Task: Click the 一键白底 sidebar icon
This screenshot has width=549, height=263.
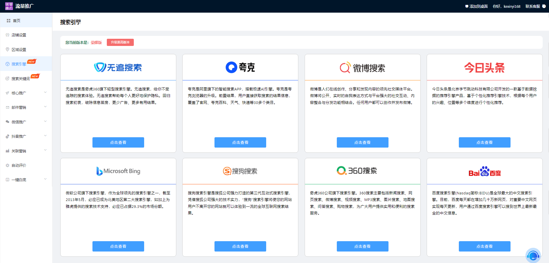Action: click(x=7, y=180)
